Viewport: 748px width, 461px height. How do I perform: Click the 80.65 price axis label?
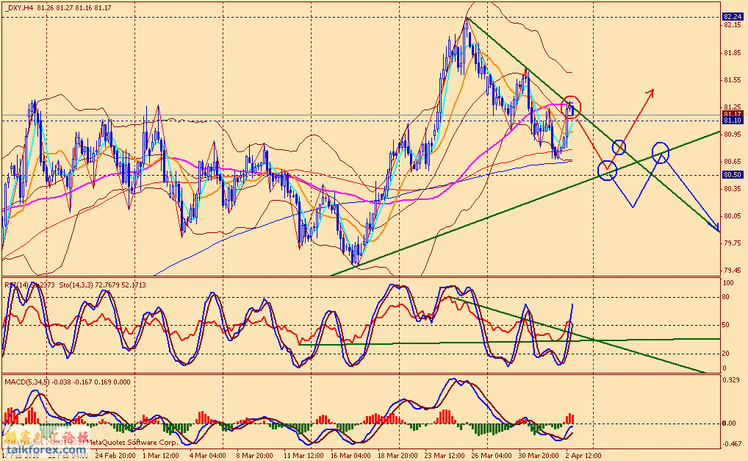[733, 162]
